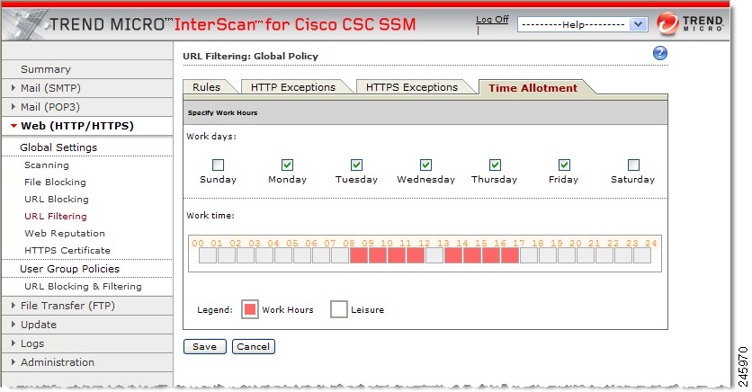Open the blue help question mark icon
This screenshot has height=392, width=752.
pyautogui.click(x=660, y=53)
